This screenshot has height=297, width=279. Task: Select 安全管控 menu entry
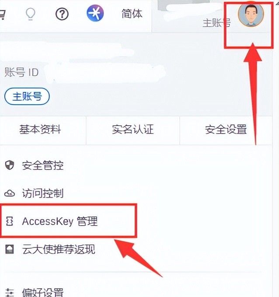[x=43, y=165]
